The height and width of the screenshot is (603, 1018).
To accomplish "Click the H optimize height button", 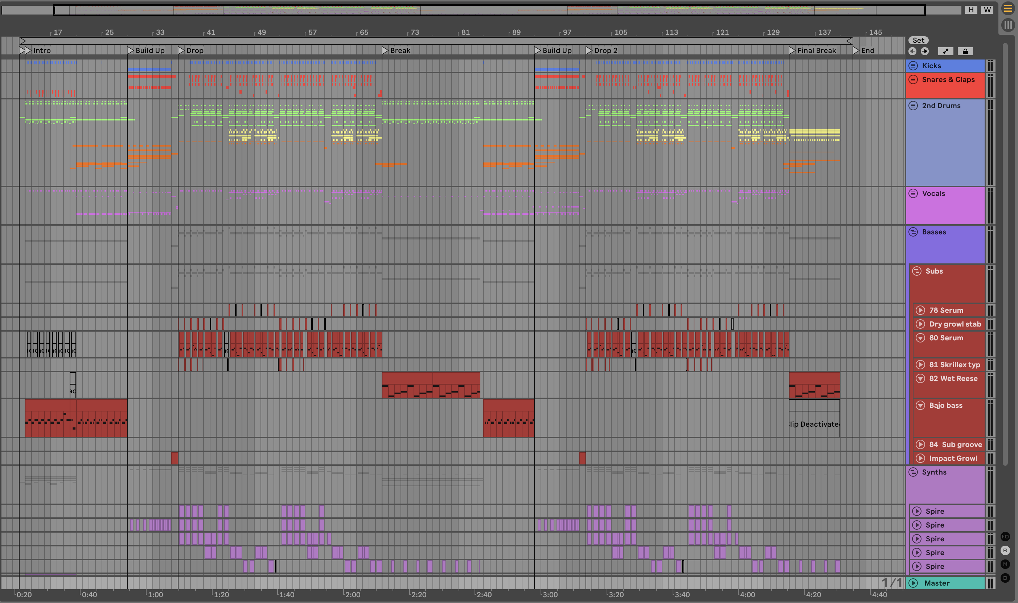I will coord(971,10).
